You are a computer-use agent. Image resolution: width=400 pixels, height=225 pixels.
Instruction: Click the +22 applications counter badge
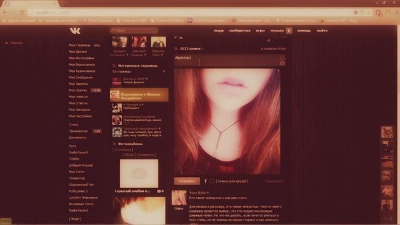point(97,131)
